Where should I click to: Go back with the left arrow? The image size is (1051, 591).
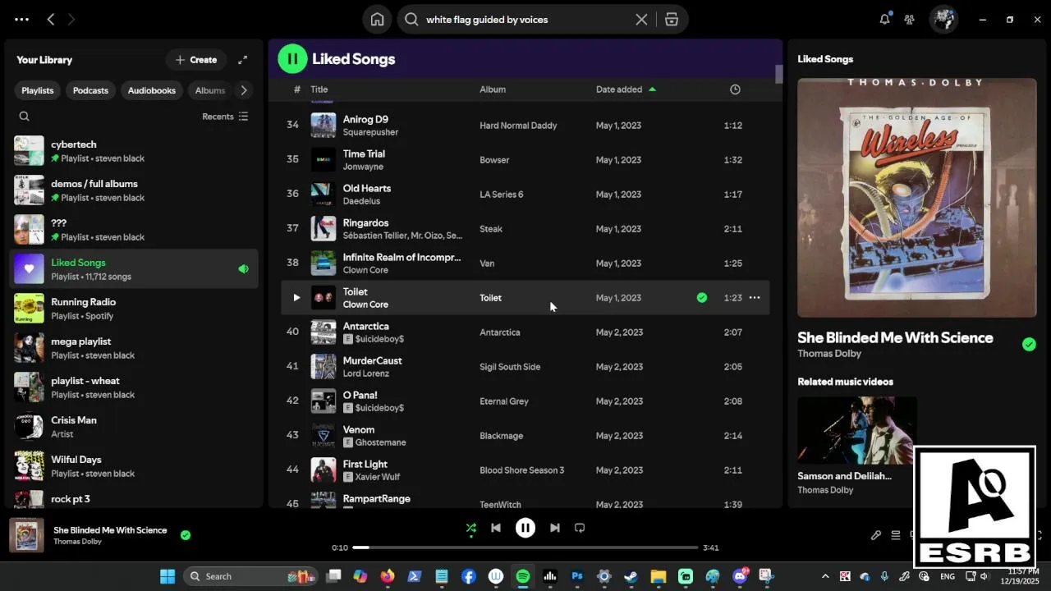pos(51,20)
